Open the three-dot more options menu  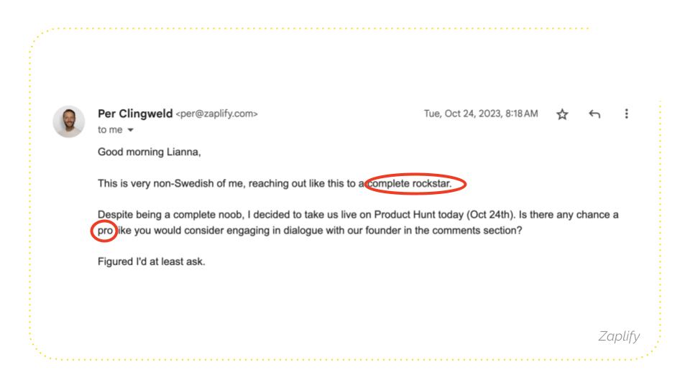(627, 114)
